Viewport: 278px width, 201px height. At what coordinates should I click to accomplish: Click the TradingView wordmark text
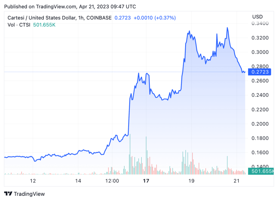tap(29, 194)
